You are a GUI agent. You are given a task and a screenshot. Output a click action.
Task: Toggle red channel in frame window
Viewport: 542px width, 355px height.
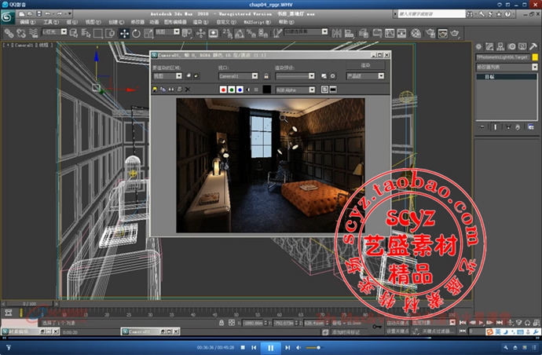[x=223, y=90]
